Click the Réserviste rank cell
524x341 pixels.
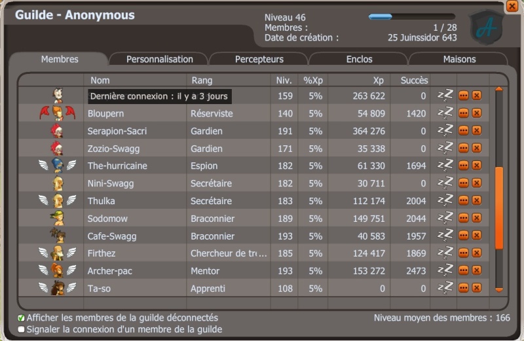[x=212, y=113]
